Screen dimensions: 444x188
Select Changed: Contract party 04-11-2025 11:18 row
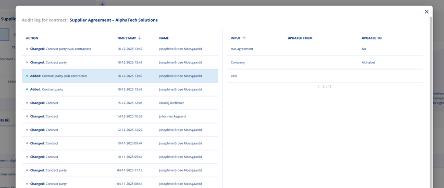[120, 170]
